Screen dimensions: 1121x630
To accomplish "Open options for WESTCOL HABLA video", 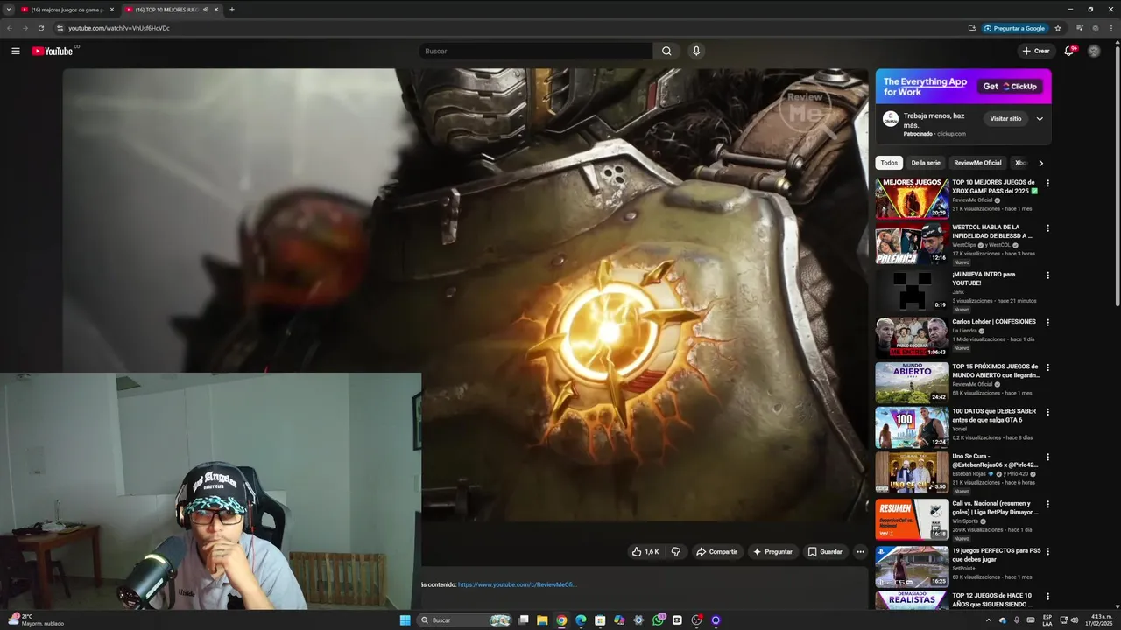I will tap(1047, 228).
